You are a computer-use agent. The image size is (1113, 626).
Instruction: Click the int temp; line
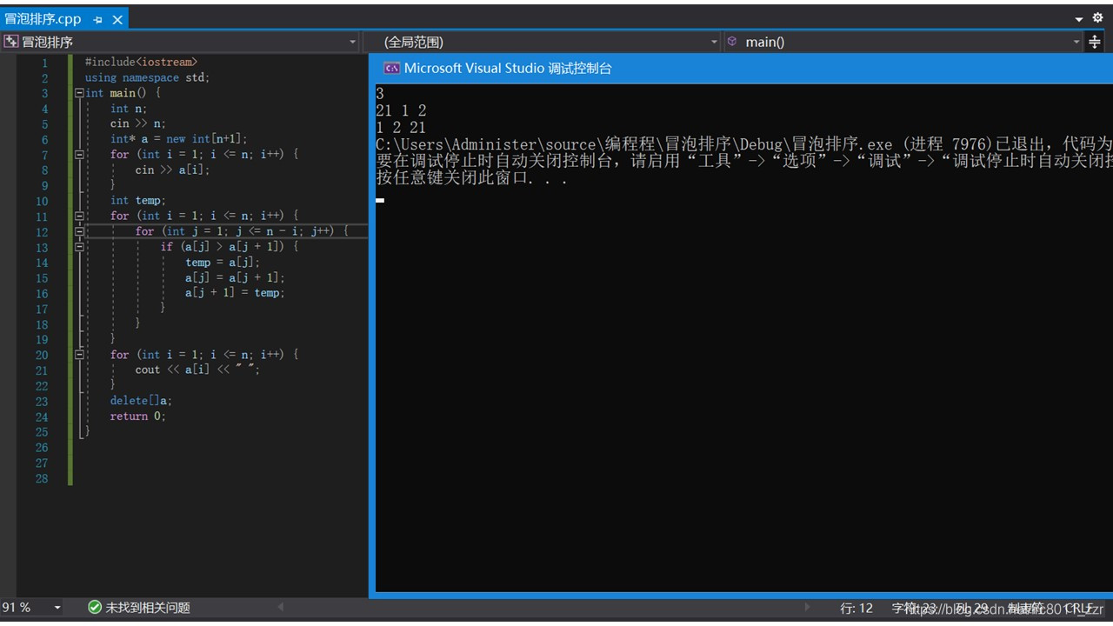tap(137, 200)
